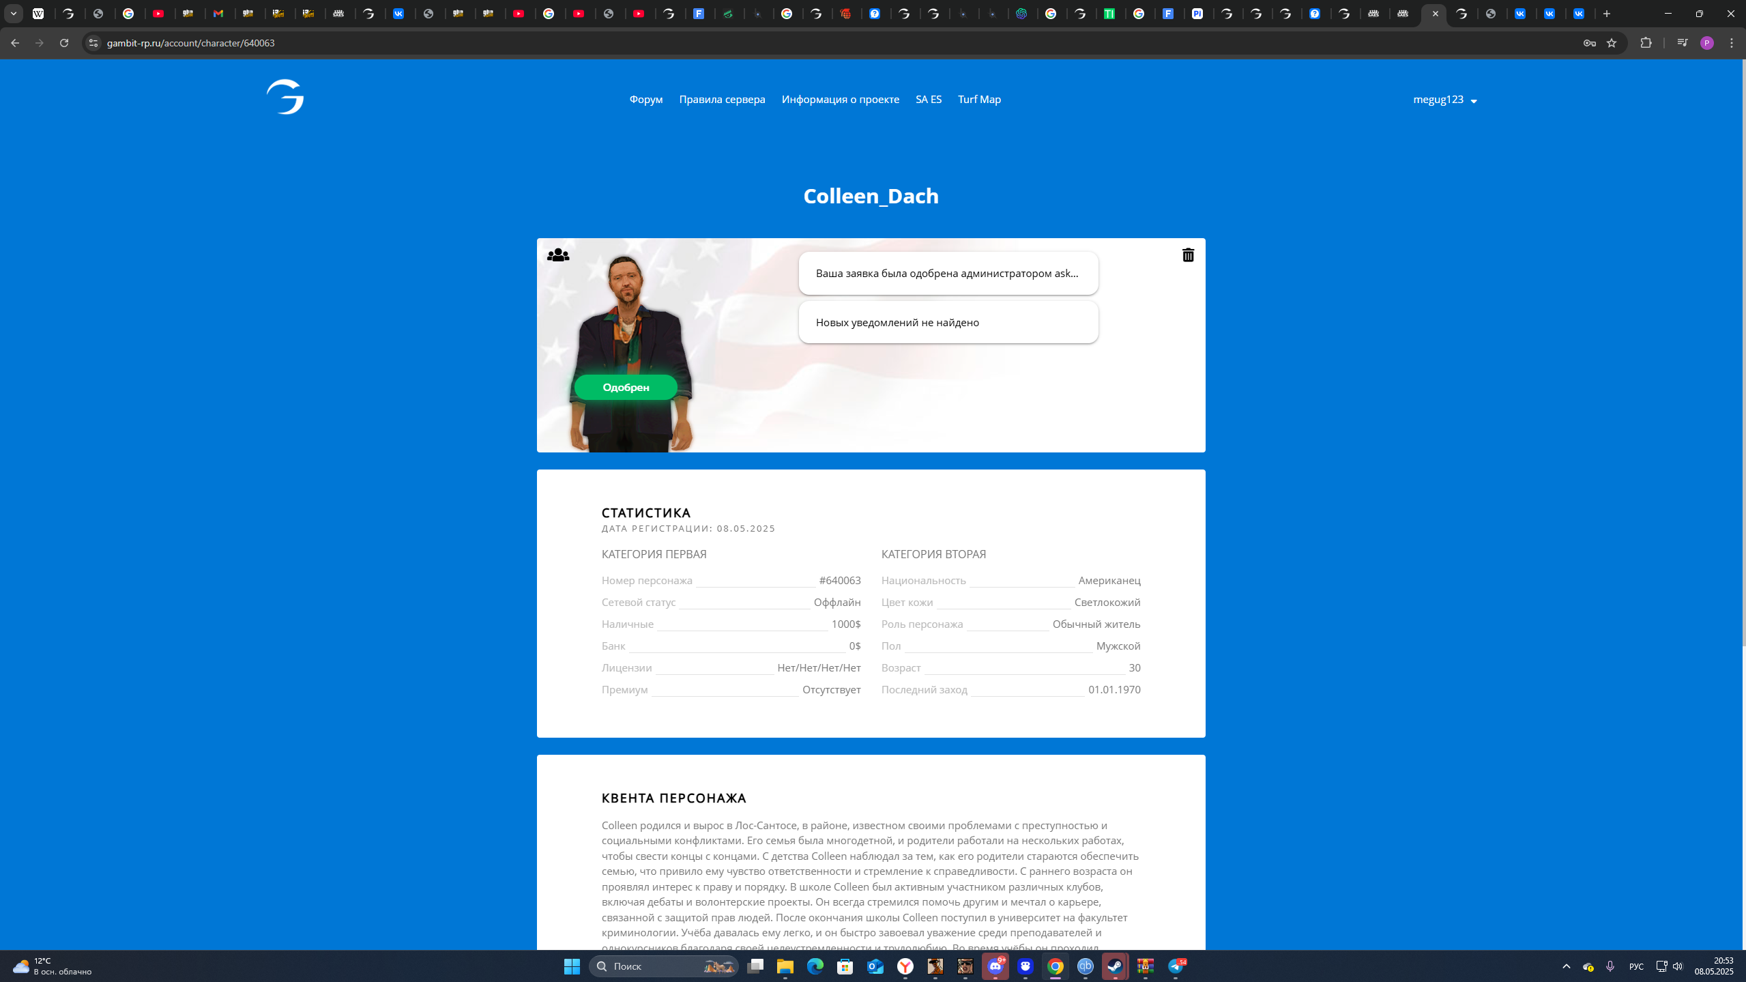Open Правила сервера in the navigation
Image resolution: width=1746 pixels, height=982 pixels.
pos(722,100)
